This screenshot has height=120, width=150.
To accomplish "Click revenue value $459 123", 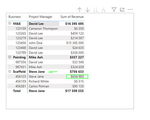I will tap(77, 33).
